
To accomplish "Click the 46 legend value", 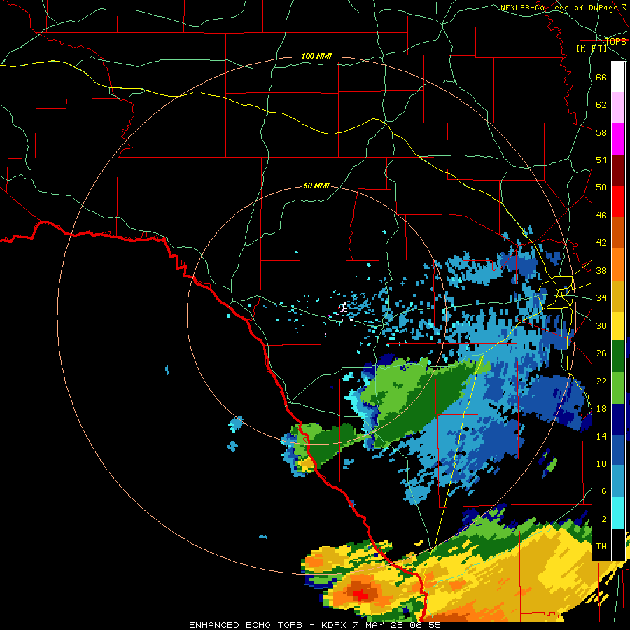I will click(x=601, y=216).
